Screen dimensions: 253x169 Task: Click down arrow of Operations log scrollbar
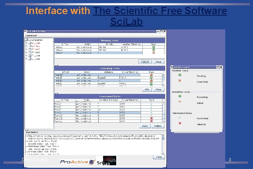163,153
